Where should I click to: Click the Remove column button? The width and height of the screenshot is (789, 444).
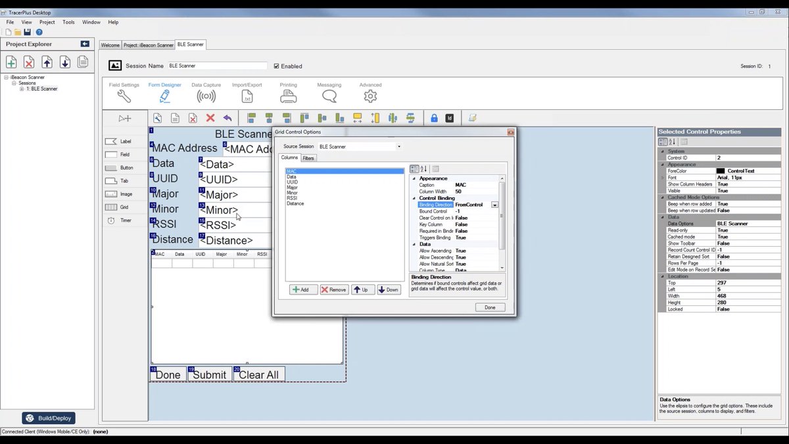334,289
